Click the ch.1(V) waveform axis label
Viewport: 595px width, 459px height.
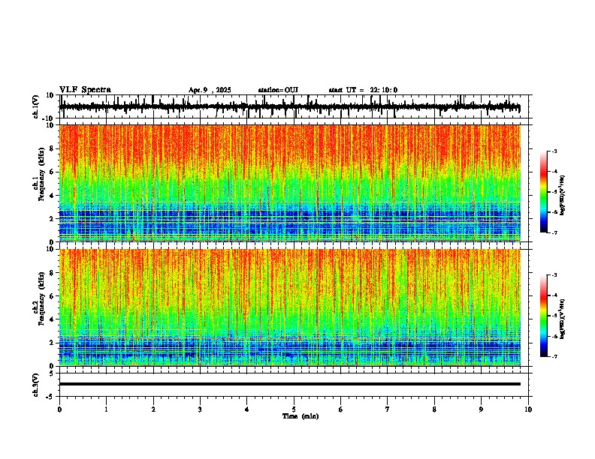tap(35, 106)
